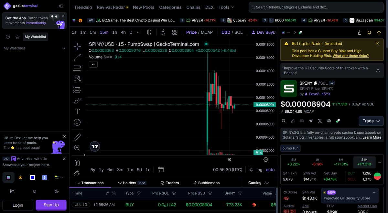The image size is (388, 213).
Task: Switch to the Holders tab
Action: pyautogui.click(x=132, y=183)
